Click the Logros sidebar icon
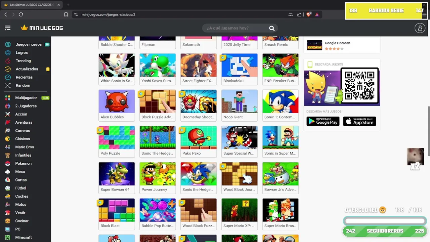The image size is (430, 242). pyautogui.click(x=8, y=53)
